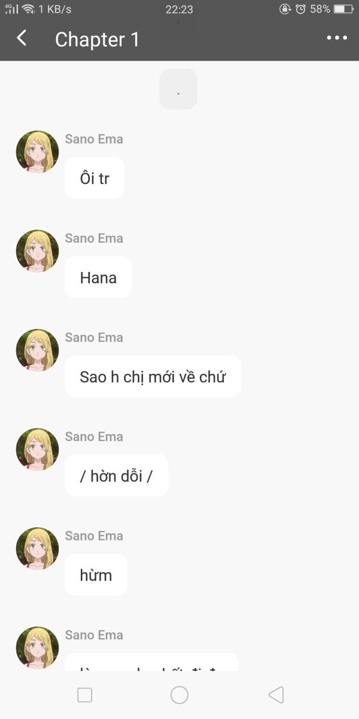Tap Sano Ema avatar beside 'Ôi tr' message
This screenshot has width=359, height=719.
click(37, 152)
